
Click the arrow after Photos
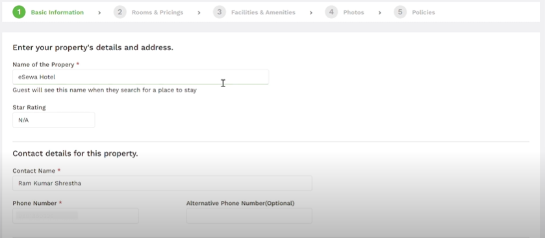pos(379,12)
